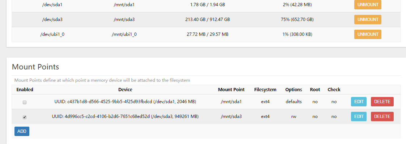Screen dimensions: 406x144
Task: Select the Options column header
Action: coord(293,90)
